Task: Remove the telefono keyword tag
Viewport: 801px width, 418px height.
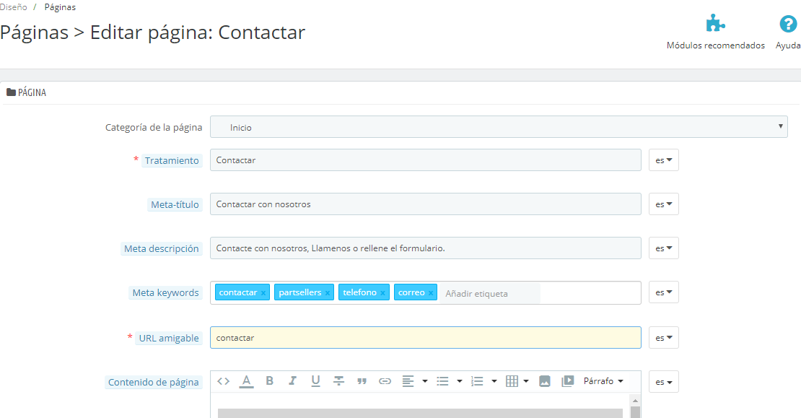Action: point(382,293)
